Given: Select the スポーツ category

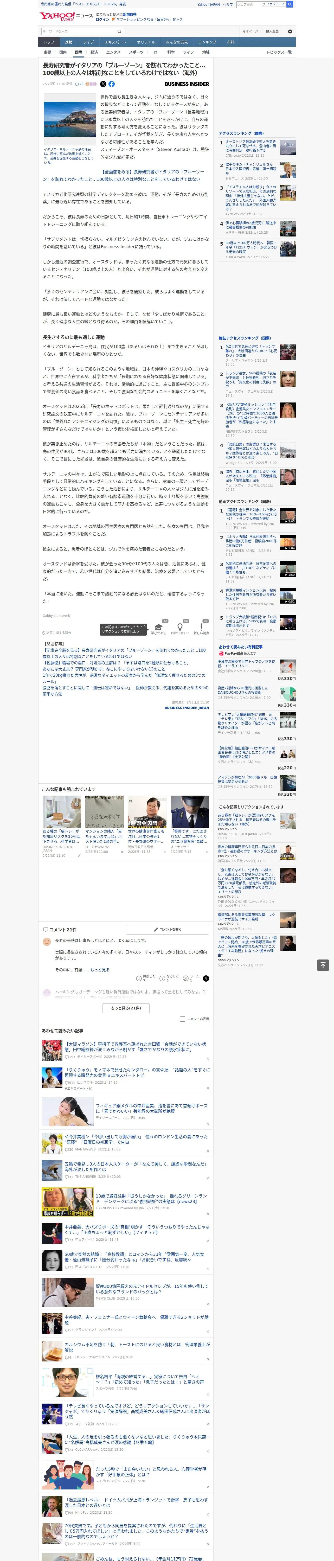Looking at the screenshot, I should point(136,52).
